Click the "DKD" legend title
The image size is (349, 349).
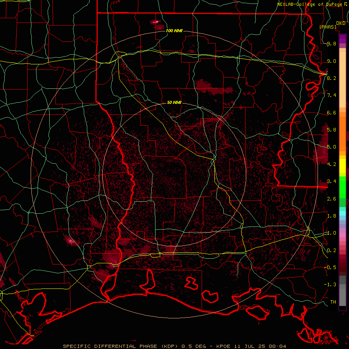340,23
